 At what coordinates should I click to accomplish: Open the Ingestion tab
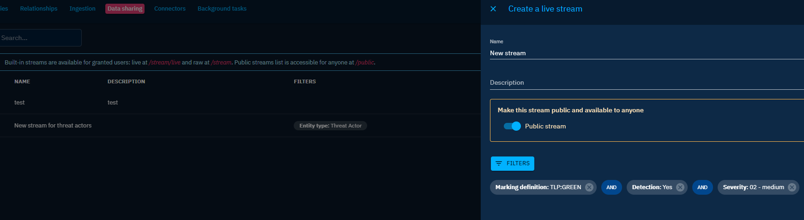pyautogui.click(x=82, y=9)
